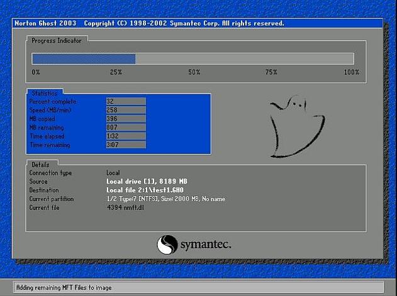The height and width of the screenshot is (296, 397).
Task: Click the Symantec copyright notice text
Action: click(184, 23)
